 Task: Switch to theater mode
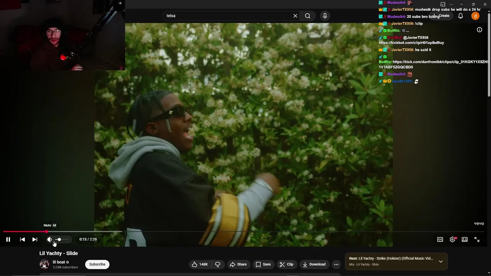[465, 240]
